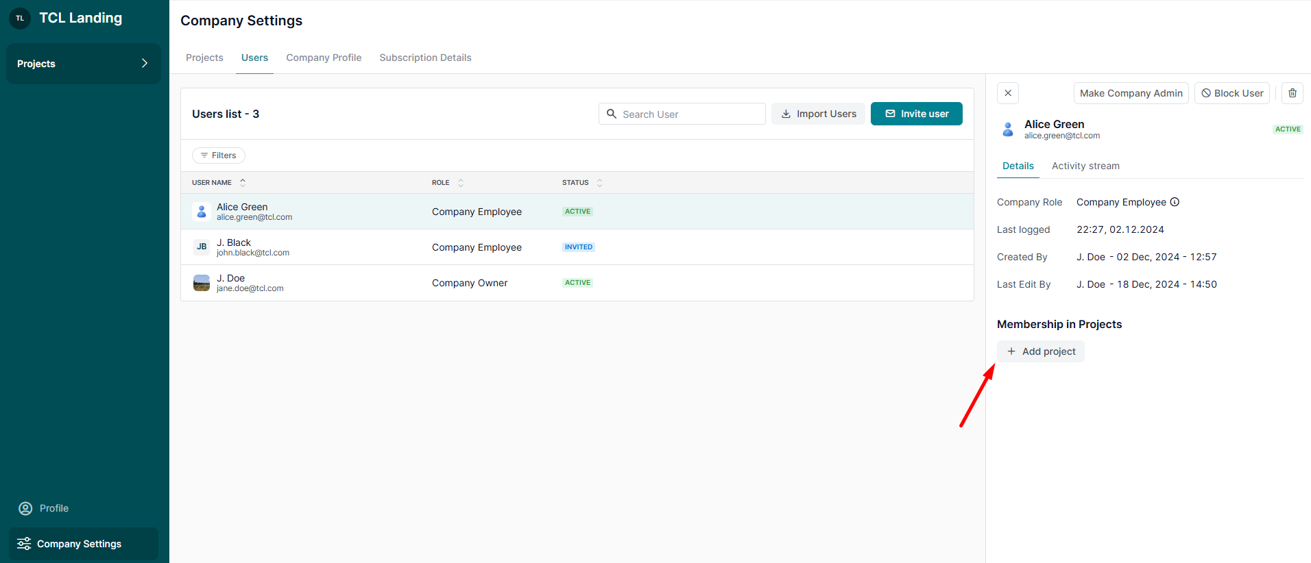Click the Company Employee info icon

click(1175, 202)
